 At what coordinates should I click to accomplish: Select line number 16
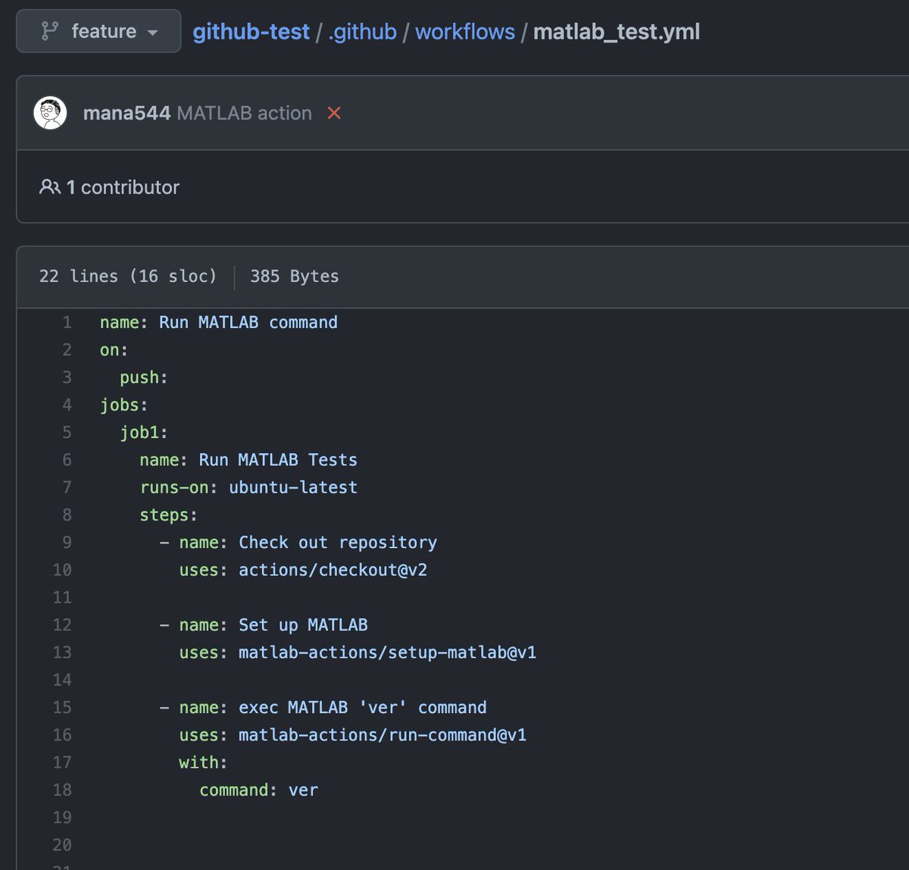tap(62, 734)
